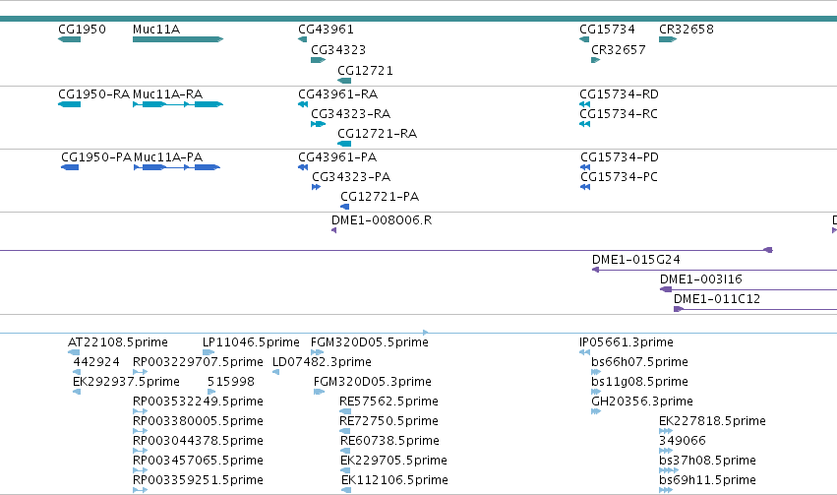Click the Muc11A-RA transcript glyph
This screenshot has width=837, height=495.
(178, 104)
